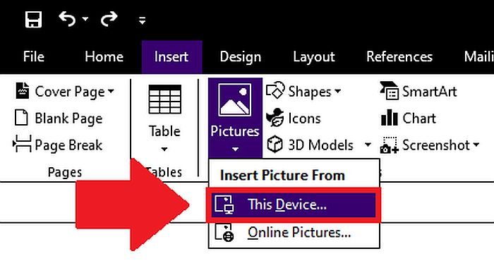Open the Undo history dropdown arrow
The height and width of the screenshot is (280, 494).
[85, 19]
